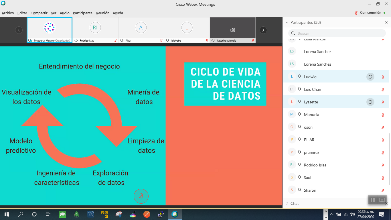Screen dimensions: 391x220
Task: Open the Reunión menu
Action: click(x=102, y=13)
